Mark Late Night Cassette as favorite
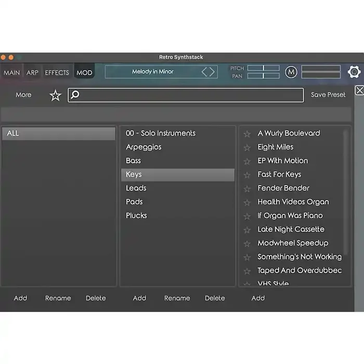 [x=247, y=230]
